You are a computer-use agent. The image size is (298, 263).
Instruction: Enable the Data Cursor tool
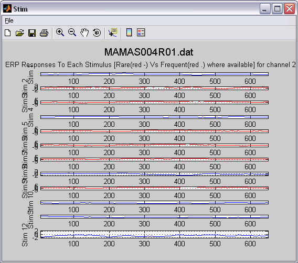pos(113,32)
